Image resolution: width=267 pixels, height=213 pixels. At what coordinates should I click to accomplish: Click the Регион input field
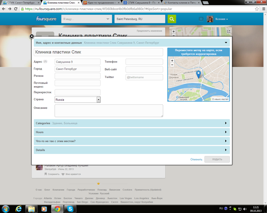point(78,76)
